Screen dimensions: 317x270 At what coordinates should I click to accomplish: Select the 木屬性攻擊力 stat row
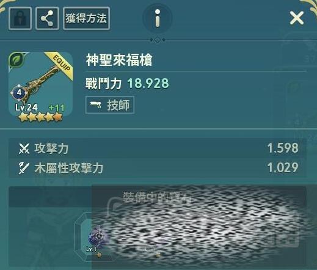pyautogui.click(x=158, y=168)
